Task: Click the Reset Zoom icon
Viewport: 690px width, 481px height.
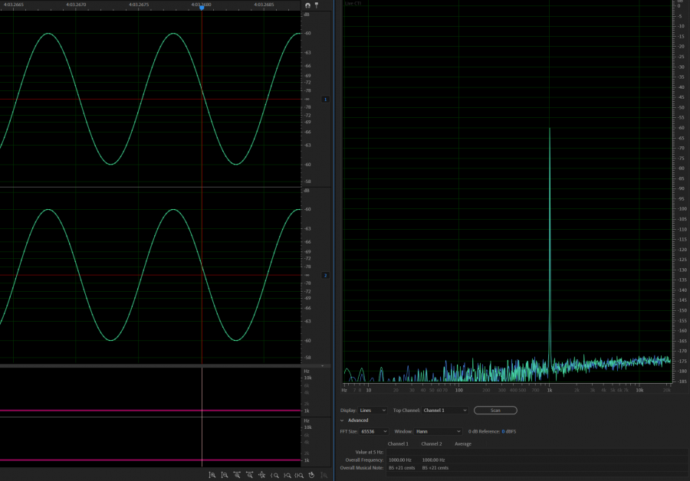Action: (x=310, y=476)
